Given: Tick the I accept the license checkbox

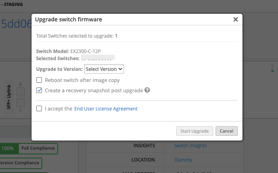Looking at the screenshot, I should point(39,108).
